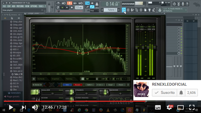Toggle link multi-link controllers icon
The width and height of the screenshot is (201, 113).
click(x=92, y=7)
